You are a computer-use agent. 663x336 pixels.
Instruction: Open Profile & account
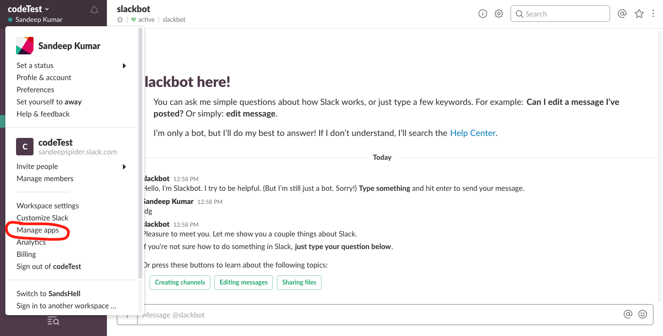(x=44, y=78)
